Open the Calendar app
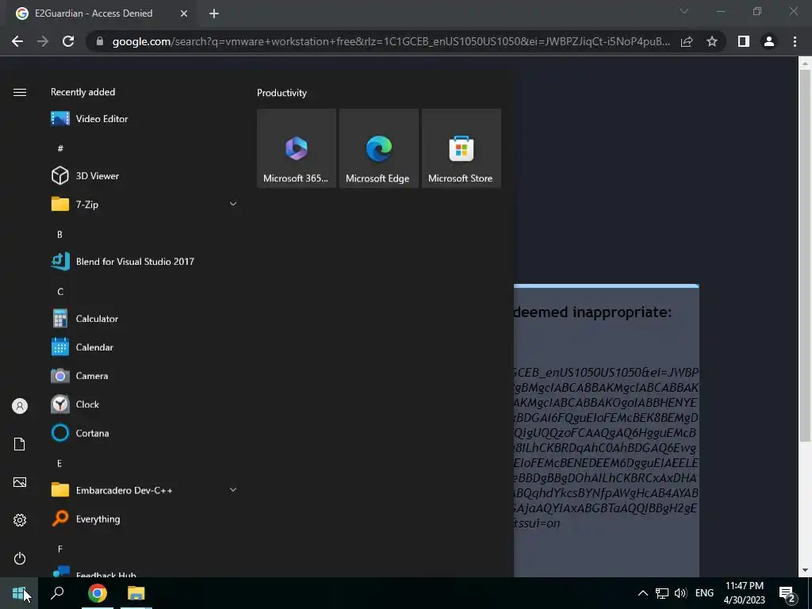The image size is (812, 609). (x=144, y=347)
